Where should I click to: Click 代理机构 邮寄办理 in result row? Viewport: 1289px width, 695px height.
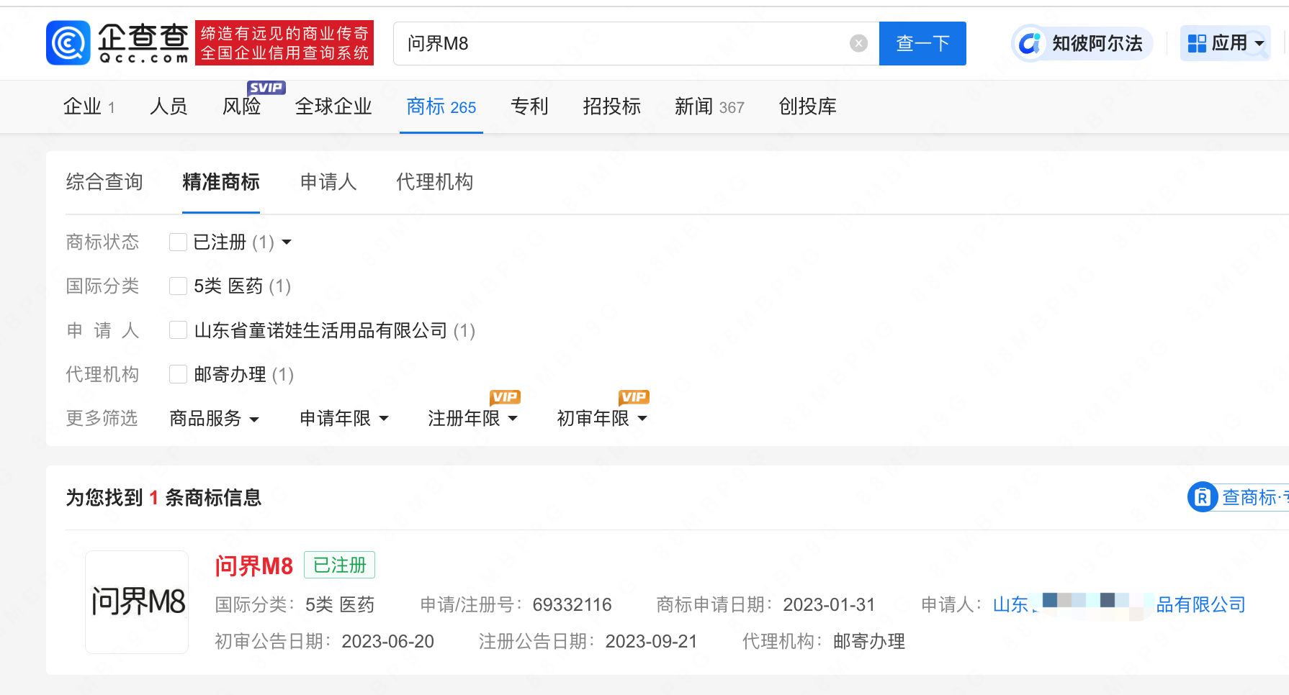pos(824,642)
